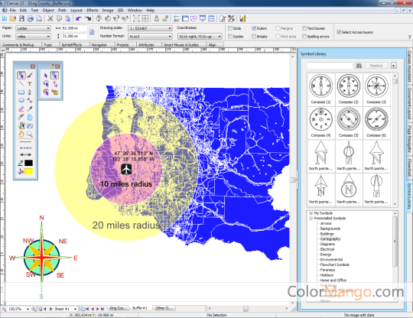Screen dimensions: 413x318
Task: Uncheck the Rulers checkbox
Action: click(254, 28)
